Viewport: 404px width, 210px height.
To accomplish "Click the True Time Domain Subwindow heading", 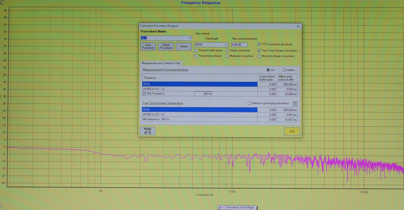I will click(x=163, y=103).
